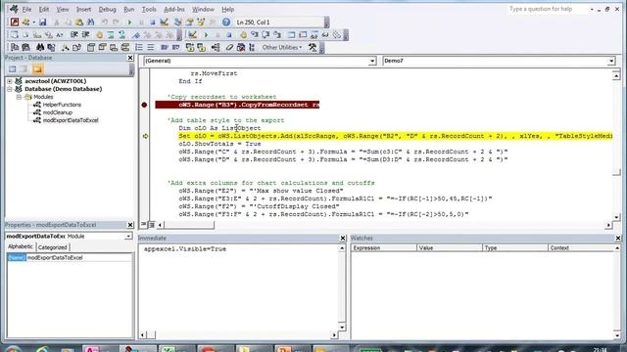This screenshot has width=627, height=352.
Task: Open the Insert menu
Action: [83, 9]
